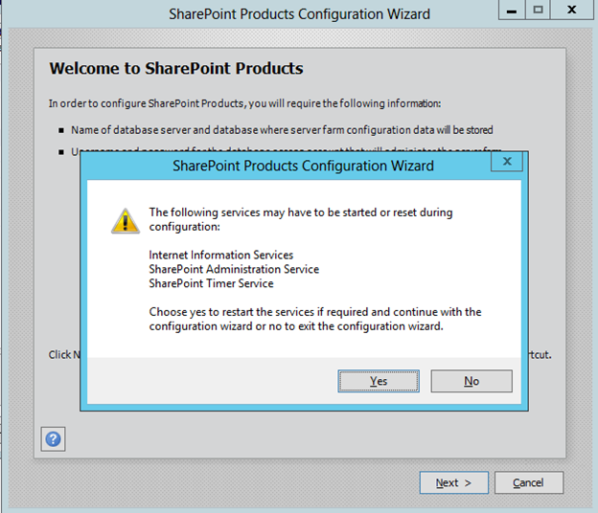The width and height of the screenshot is (598, 513).
Task: Click the warning dialog title bar text
Action: point(303,166)
